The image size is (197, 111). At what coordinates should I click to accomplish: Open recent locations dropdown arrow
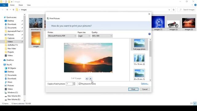[10, 10]
